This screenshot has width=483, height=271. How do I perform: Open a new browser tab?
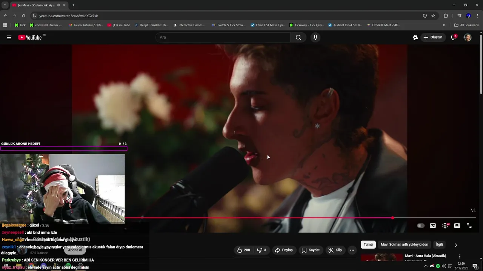[x=73, y=5]
